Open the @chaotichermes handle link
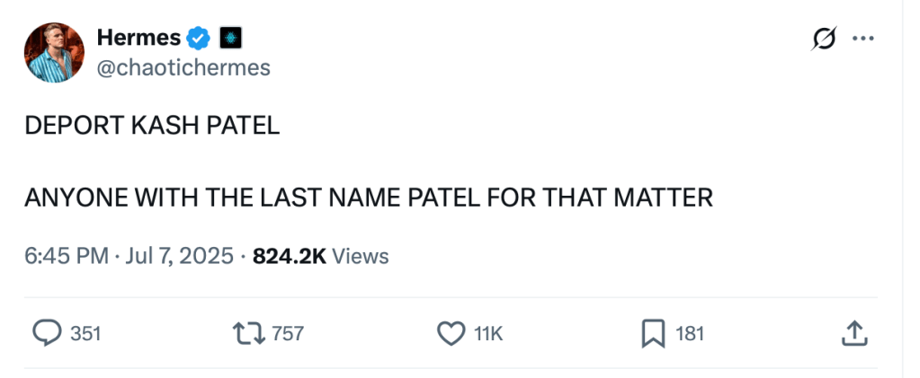The height and width of the screenshot is (378, 920). [183, 67]
